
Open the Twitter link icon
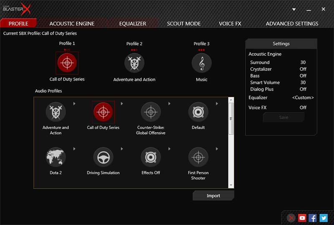[324, 217]
